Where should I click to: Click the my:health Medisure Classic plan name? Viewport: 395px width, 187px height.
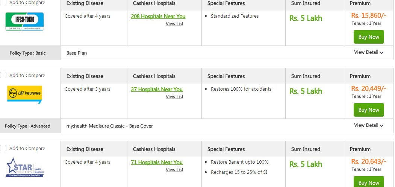[x=110, y=126]
